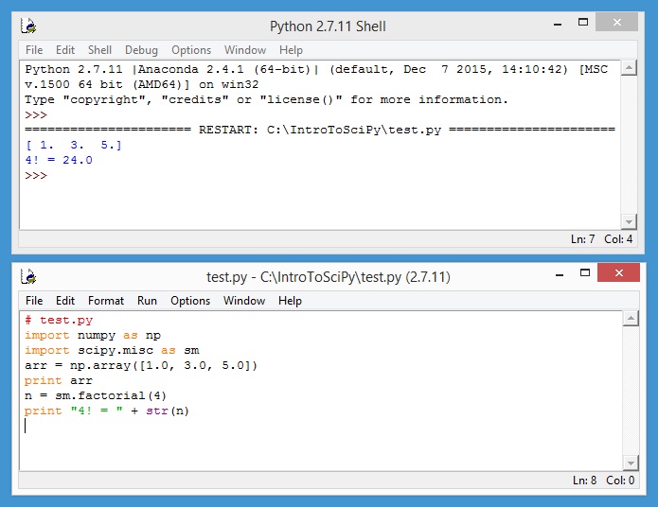The image size is (658, 507).
Task: Open the Options menu in Python Shell
Action: (x=191, y=50)
